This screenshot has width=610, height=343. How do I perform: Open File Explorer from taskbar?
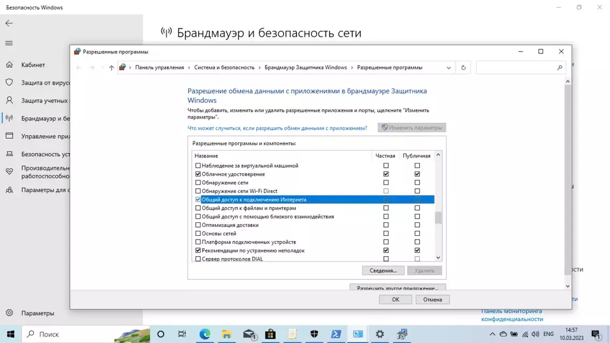coord(226,334)
